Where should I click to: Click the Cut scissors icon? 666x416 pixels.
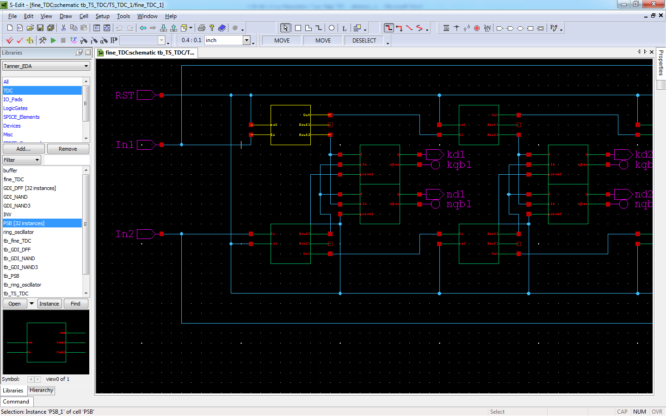click(x=63, y=28)
